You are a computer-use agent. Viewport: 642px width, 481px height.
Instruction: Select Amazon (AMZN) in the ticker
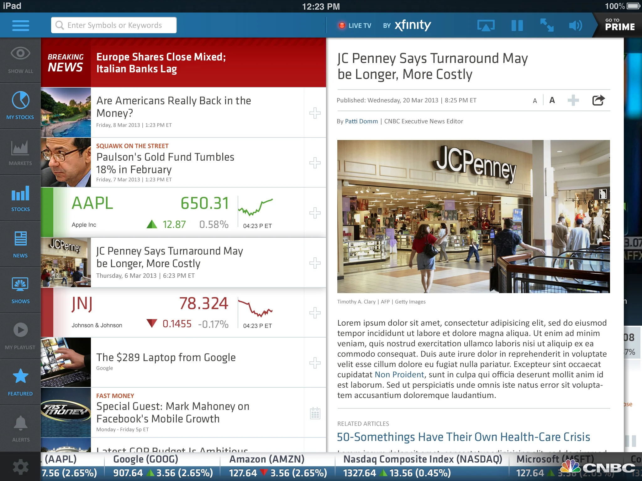(x=278, y=466)
